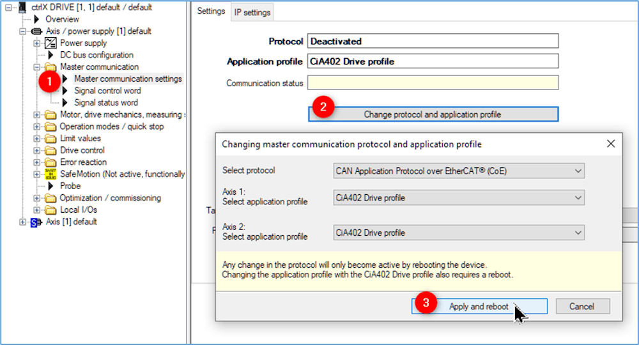
Task: Click the blue Axis [1] default icon
Action: [36, 222]
